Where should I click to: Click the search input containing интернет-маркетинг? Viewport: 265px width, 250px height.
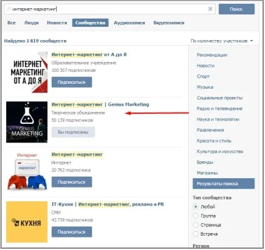coord(109,9)
